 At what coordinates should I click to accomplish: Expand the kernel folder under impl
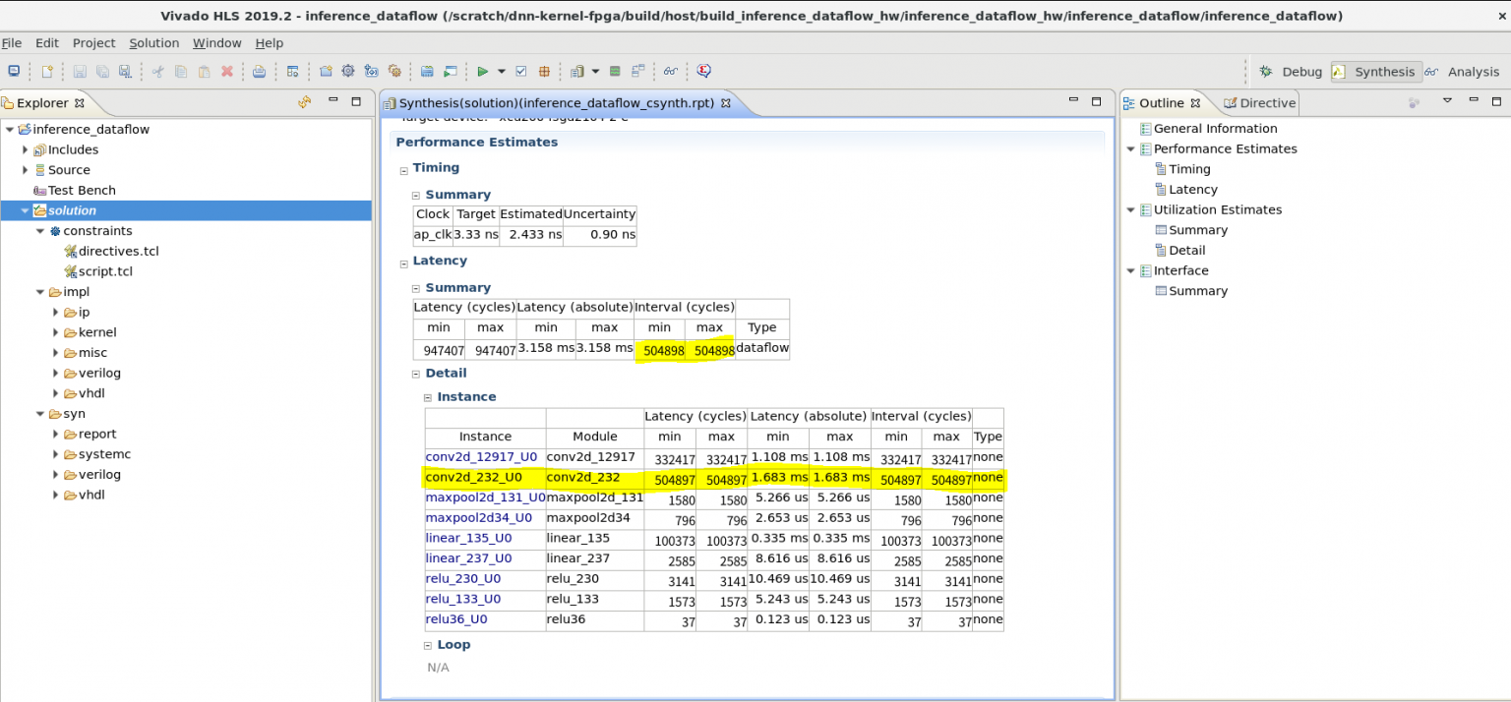coord(56,332)
